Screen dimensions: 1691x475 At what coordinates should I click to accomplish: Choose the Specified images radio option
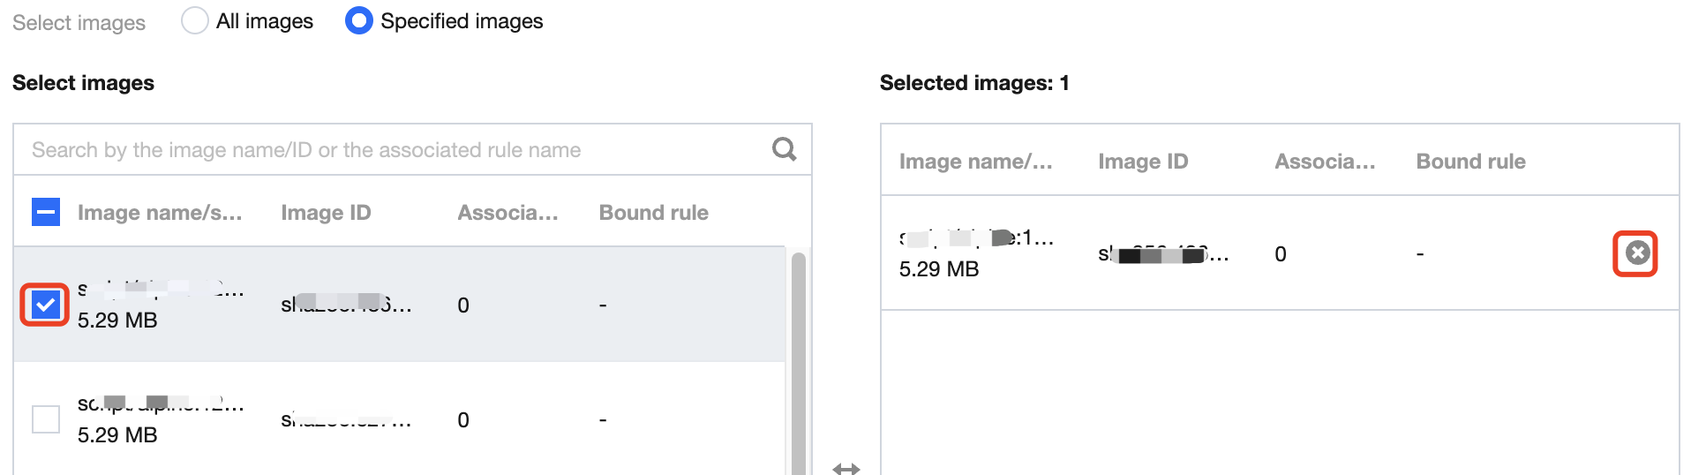click(359, 20)
